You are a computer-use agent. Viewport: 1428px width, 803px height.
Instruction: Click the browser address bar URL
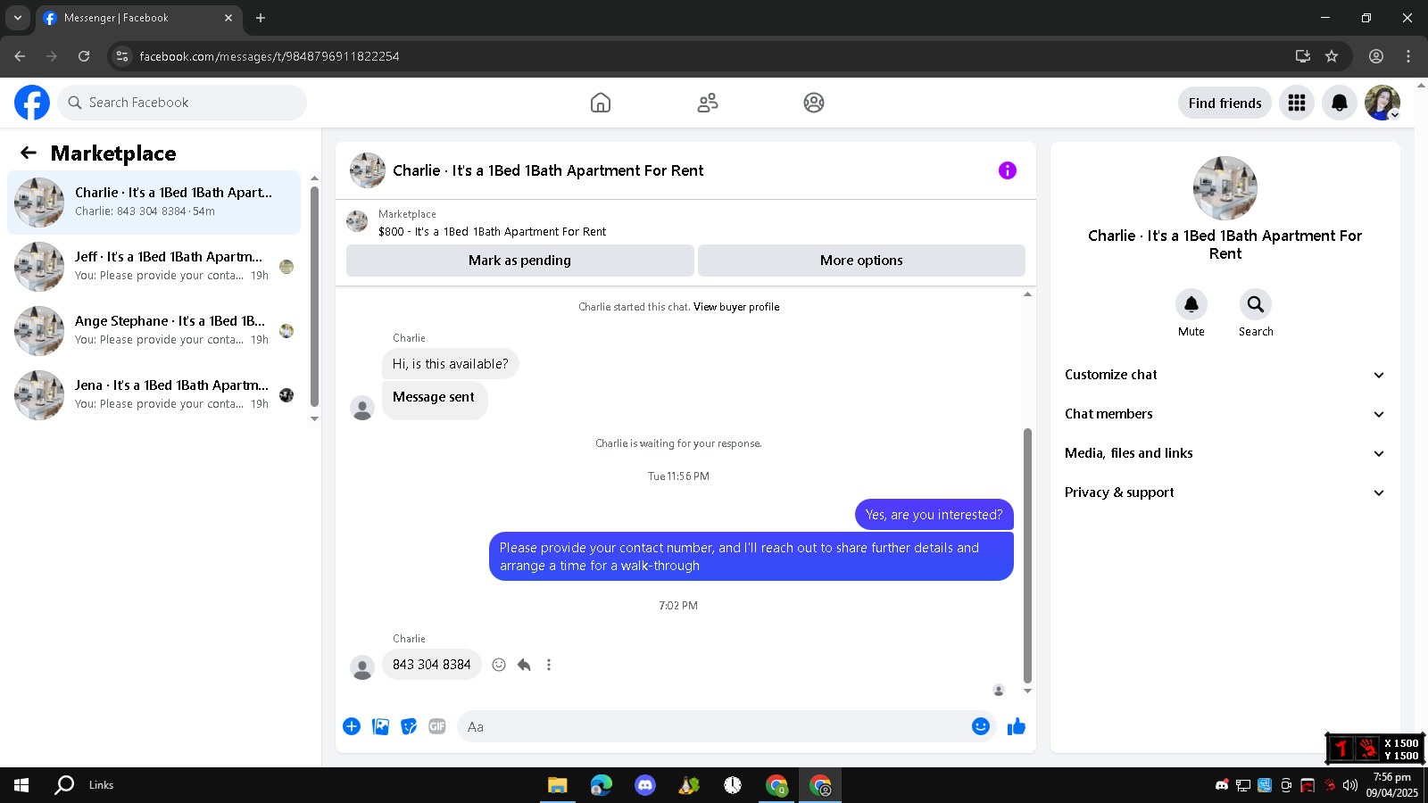click(270, 56)
